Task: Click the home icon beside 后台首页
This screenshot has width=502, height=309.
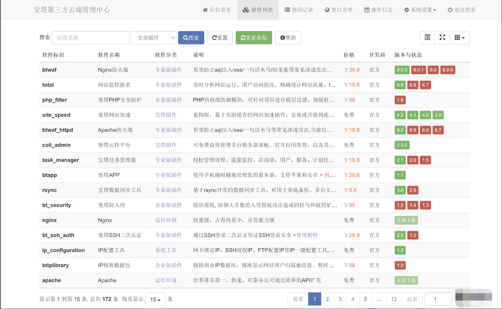Action: click(206, 10)
